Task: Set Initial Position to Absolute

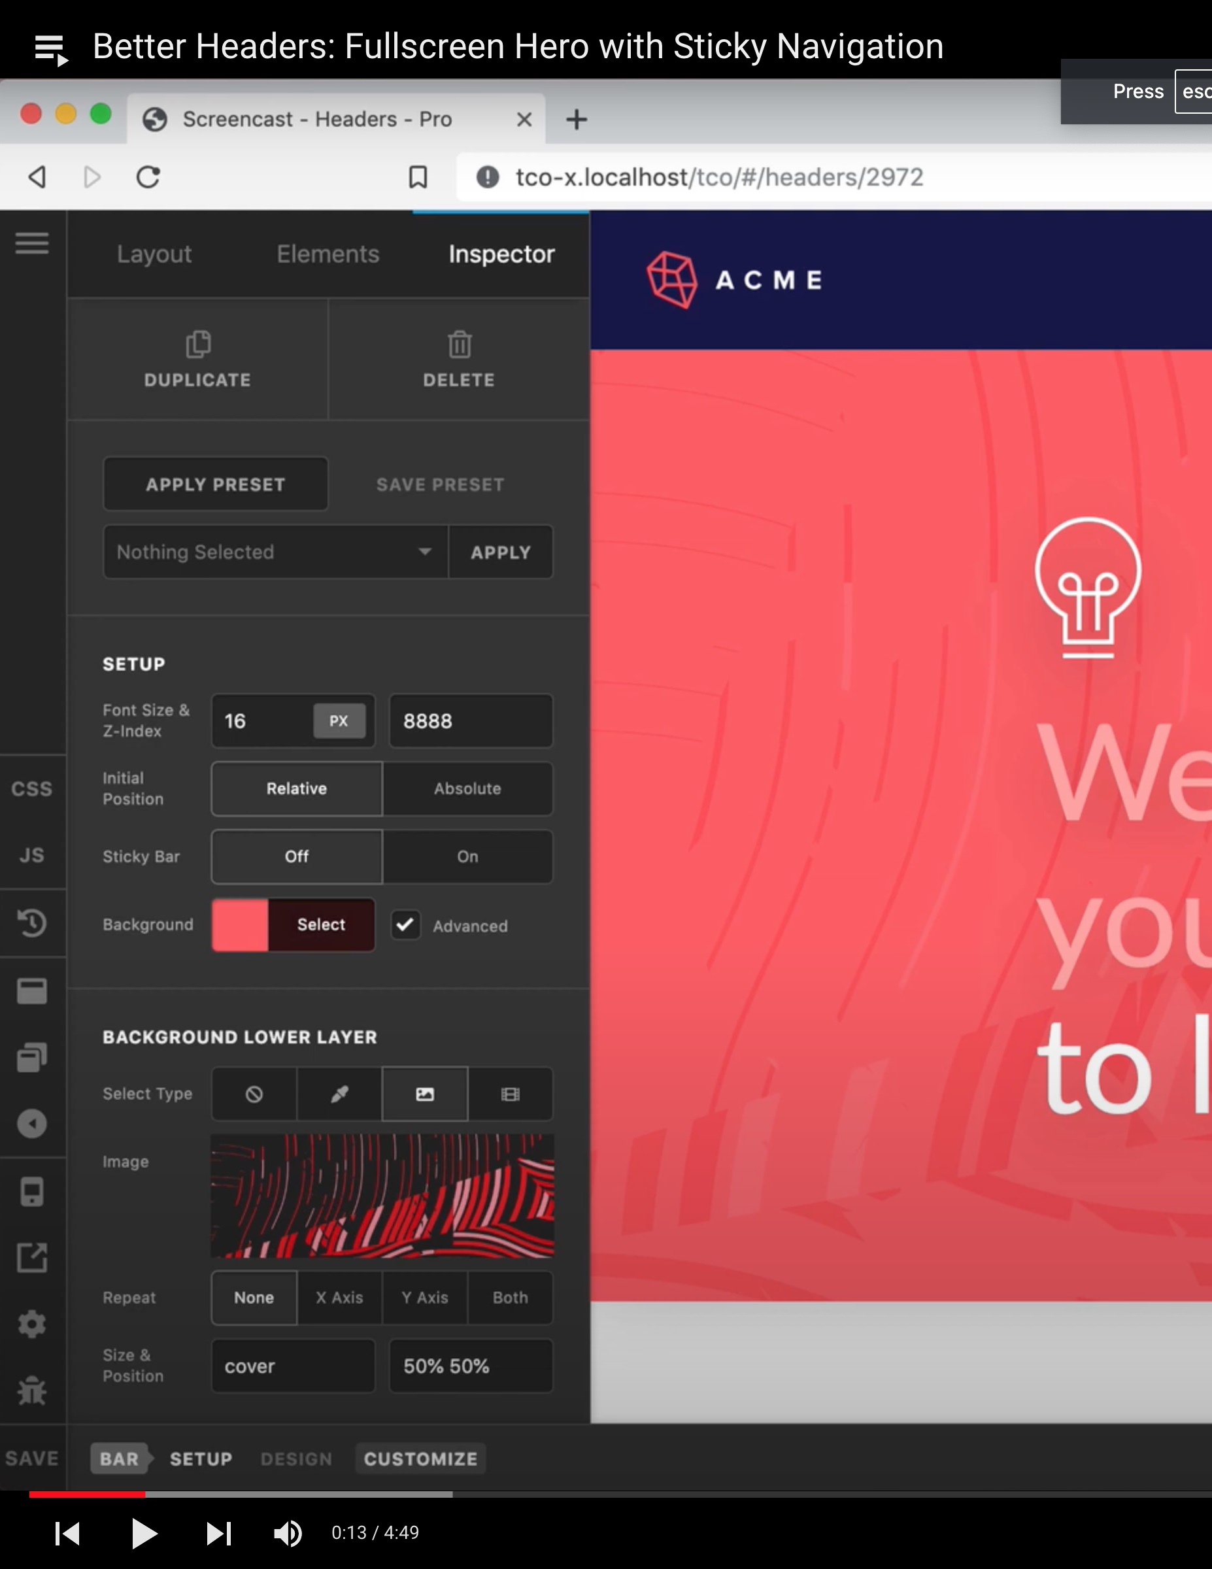Action: point(467,788)
